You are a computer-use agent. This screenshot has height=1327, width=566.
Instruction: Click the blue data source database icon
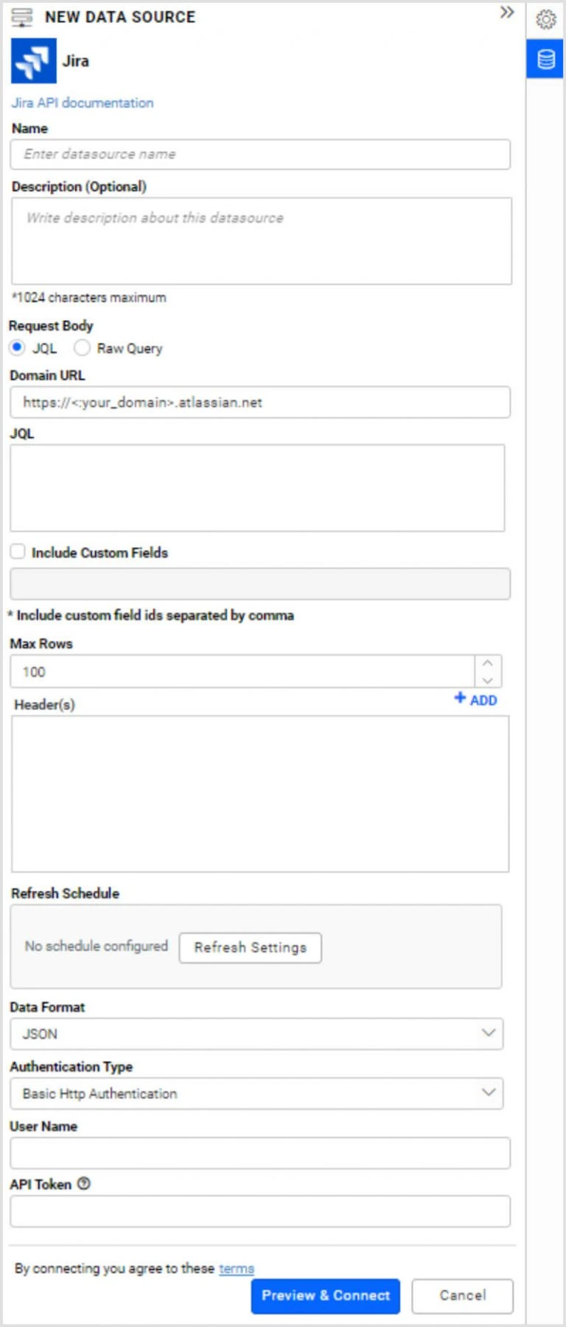tap(545, 59)
